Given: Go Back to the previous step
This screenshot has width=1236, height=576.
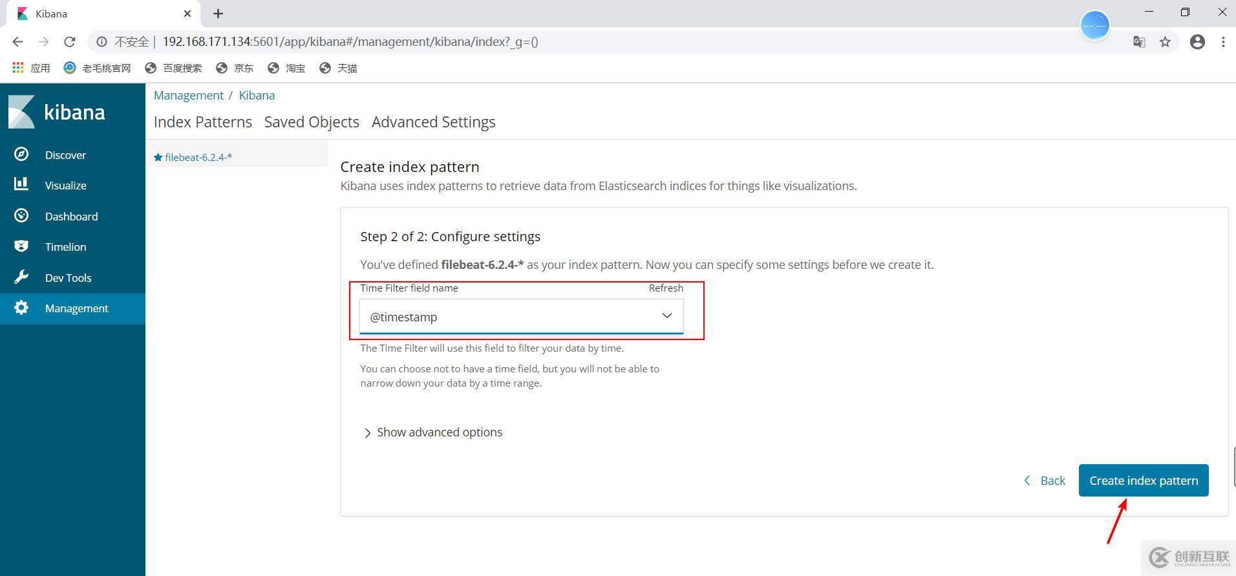Looking at the screenshot, I should (1045, 480).
